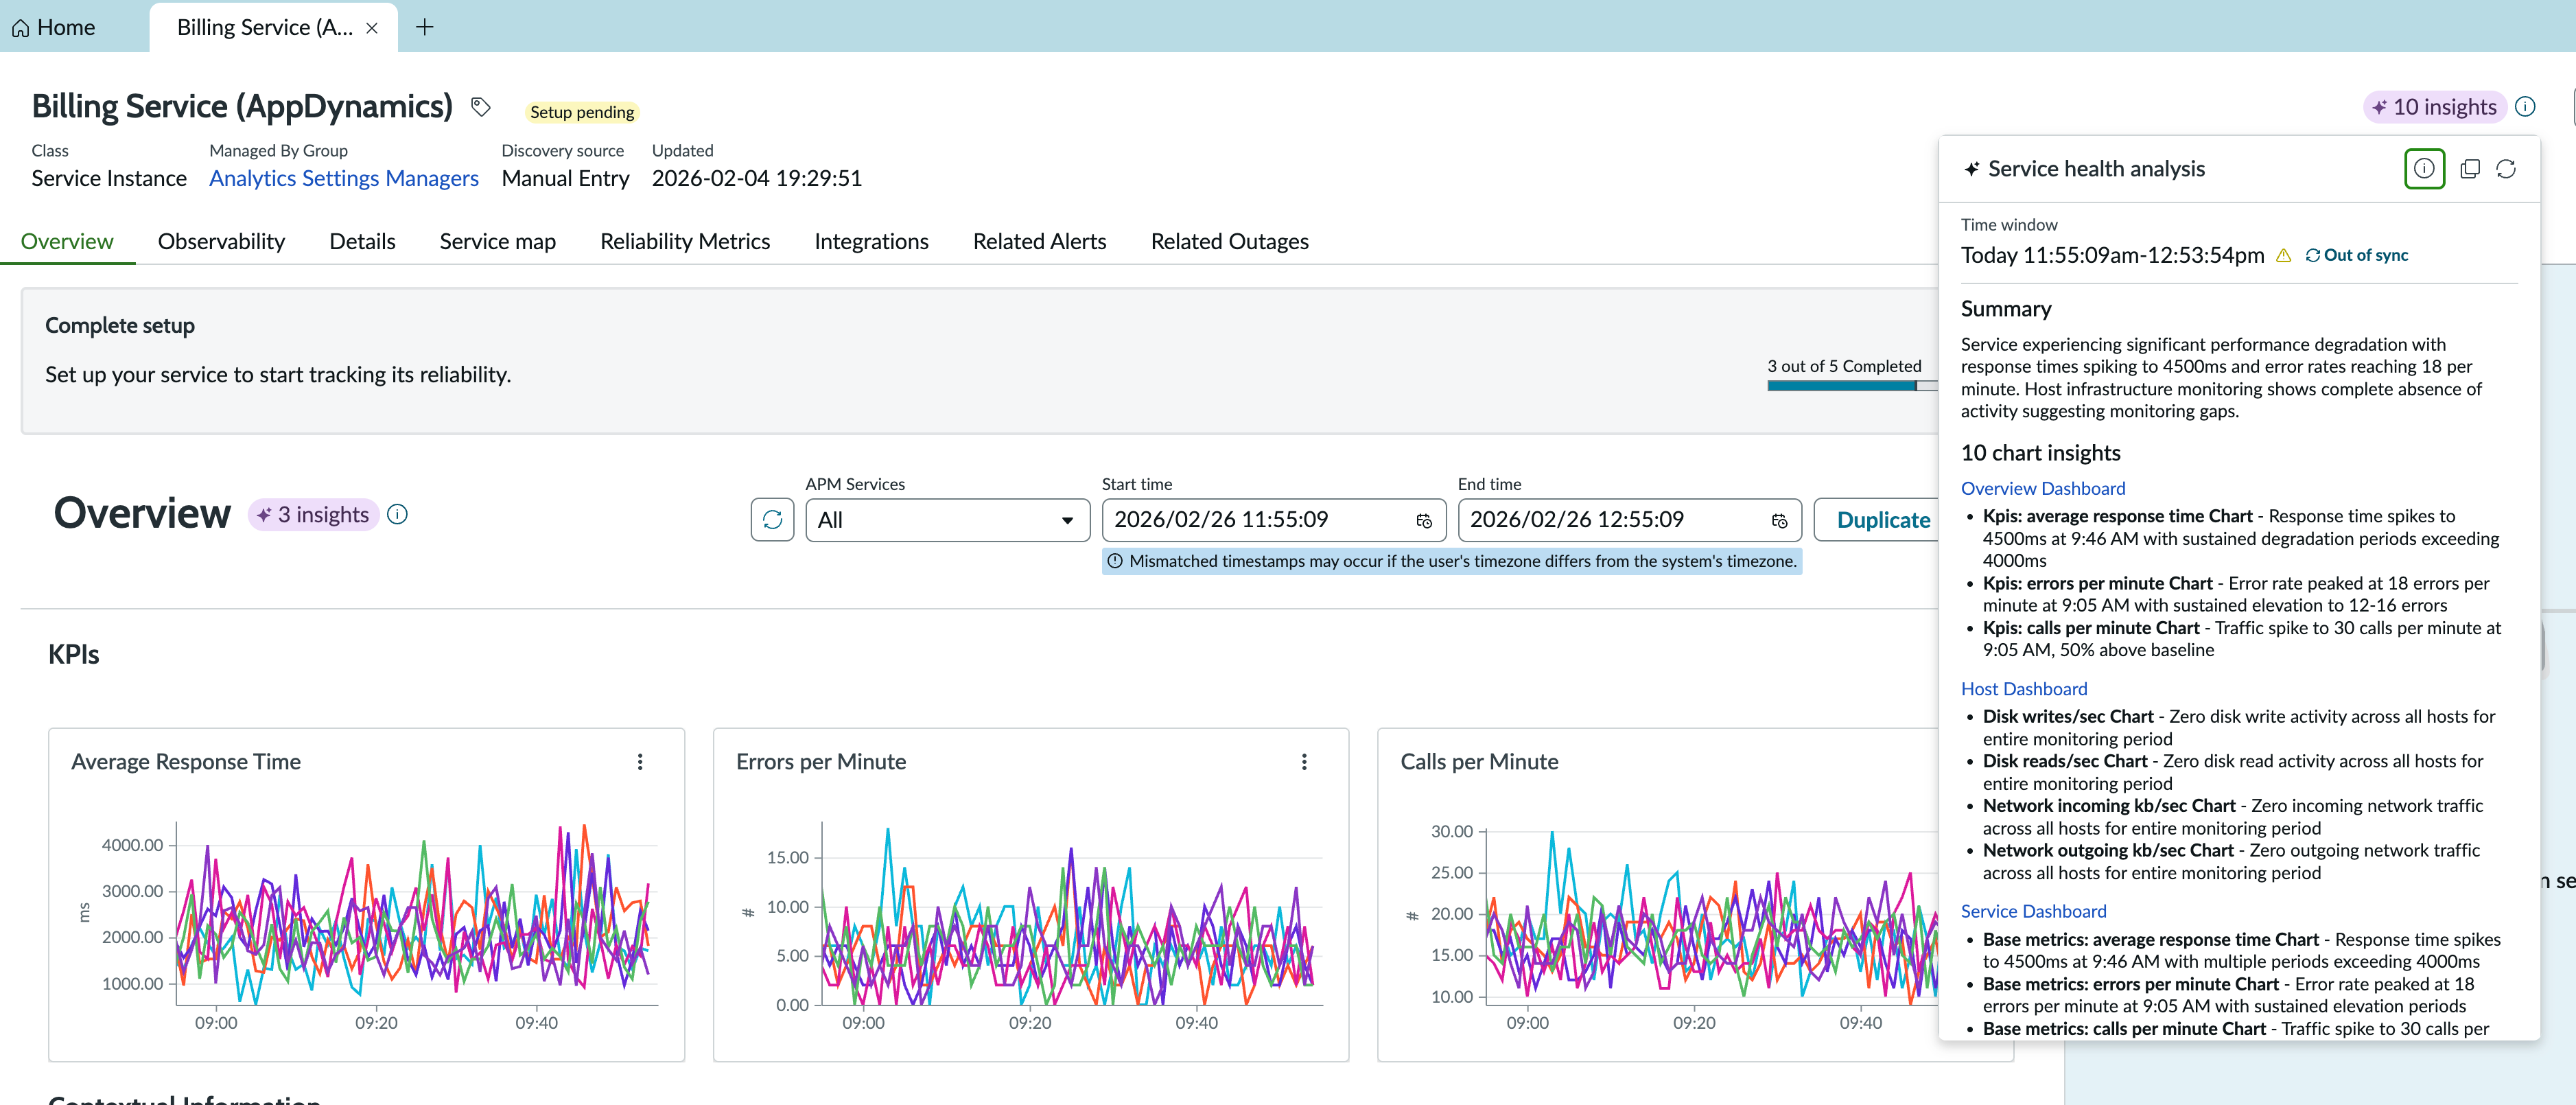Click the Errors per Minute chart title

(821, 762)
